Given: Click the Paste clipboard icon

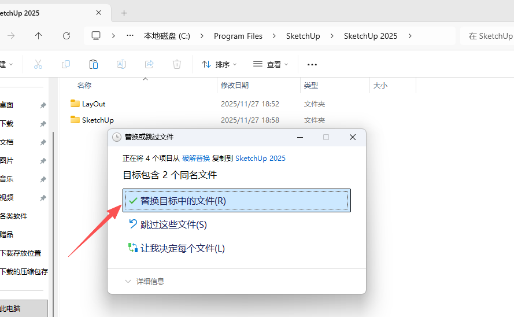Looking at the screenshot, I should pyautogui.click(x=94, y=64).
